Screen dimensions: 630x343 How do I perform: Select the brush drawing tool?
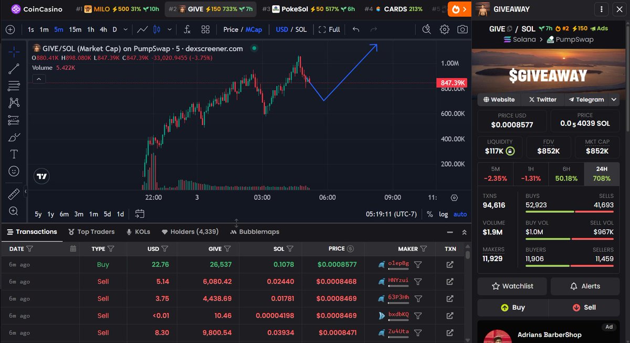(x=14, y=137)
